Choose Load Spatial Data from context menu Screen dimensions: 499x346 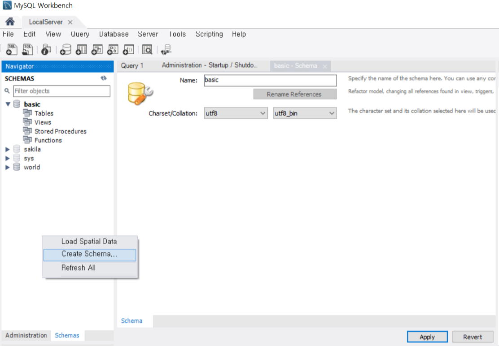pyautogui.click(x=90, y=242)
